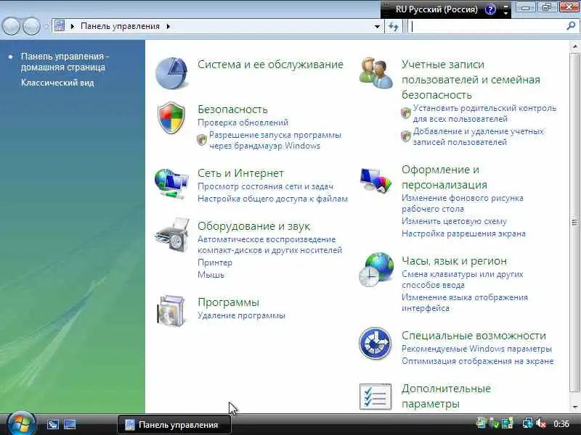Click Изменить цветовую схему link
The image size is (581, 435).
pyautogui.click(x=455, y=221)
